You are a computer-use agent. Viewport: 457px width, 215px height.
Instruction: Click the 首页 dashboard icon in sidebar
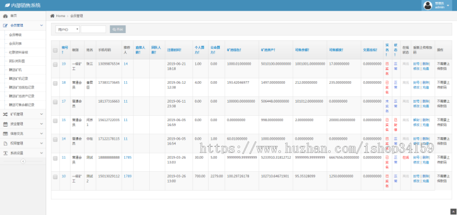[x=5, y=16]
